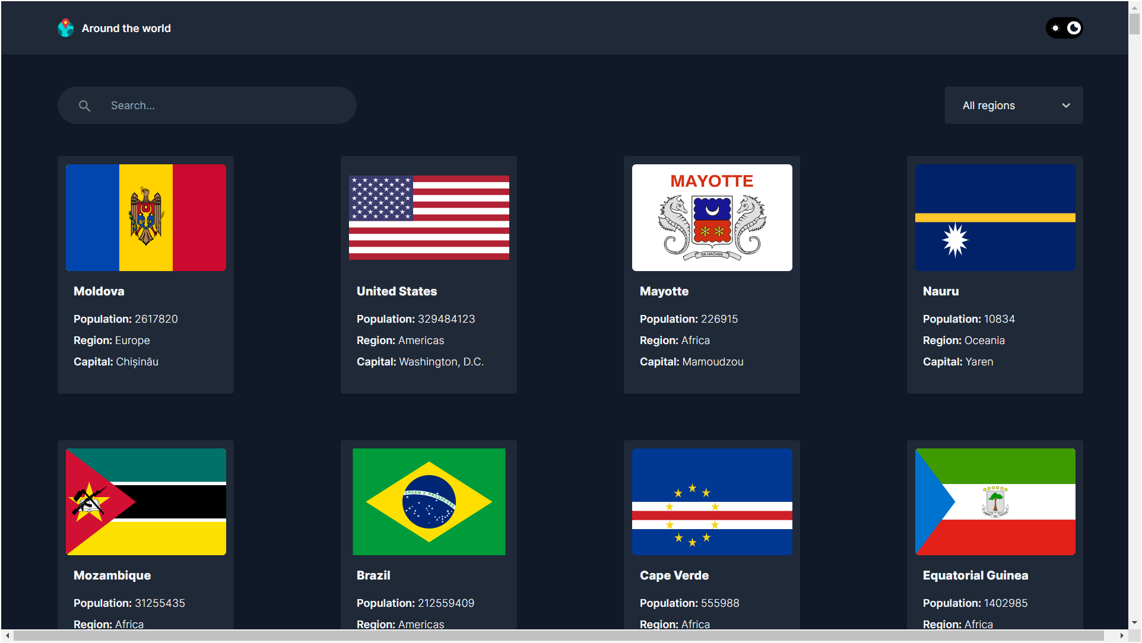The image size is (1142, 643).
Task: Toggle the dark mode switch
Action: [x=1064, y=28]
